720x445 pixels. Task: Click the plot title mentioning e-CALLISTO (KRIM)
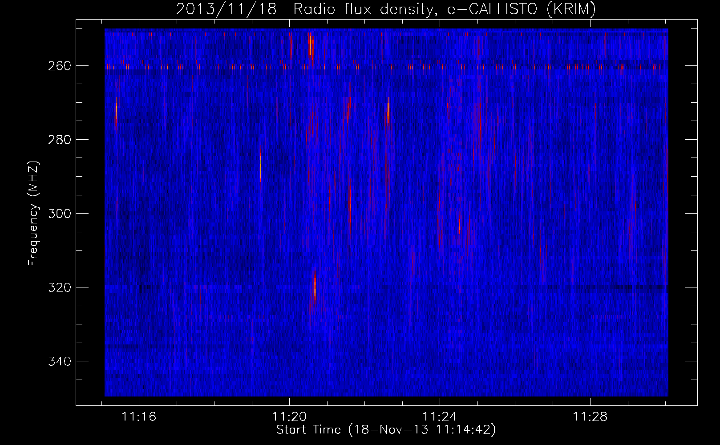point(386,9)
